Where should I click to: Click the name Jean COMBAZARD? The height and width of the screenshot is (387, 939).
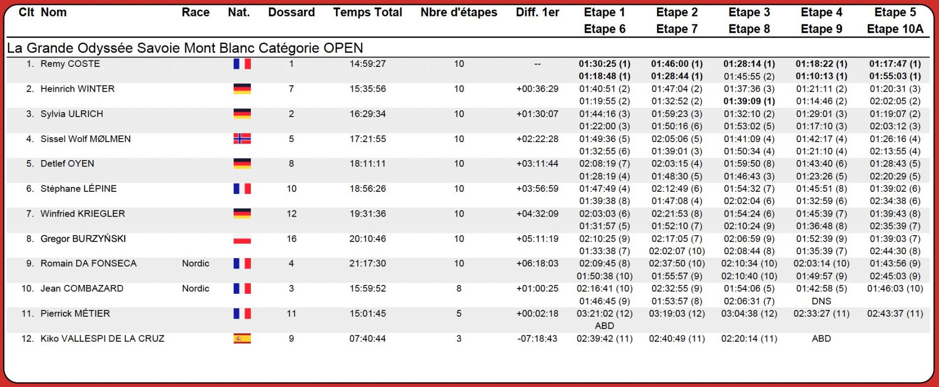click(82, 288)
